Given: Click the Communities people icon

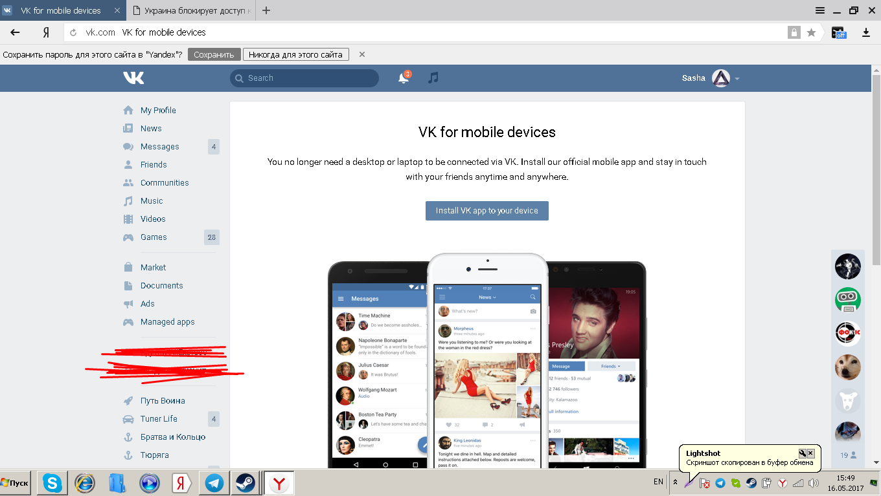Looking at the screenshot, I should (x=128, y=182).
